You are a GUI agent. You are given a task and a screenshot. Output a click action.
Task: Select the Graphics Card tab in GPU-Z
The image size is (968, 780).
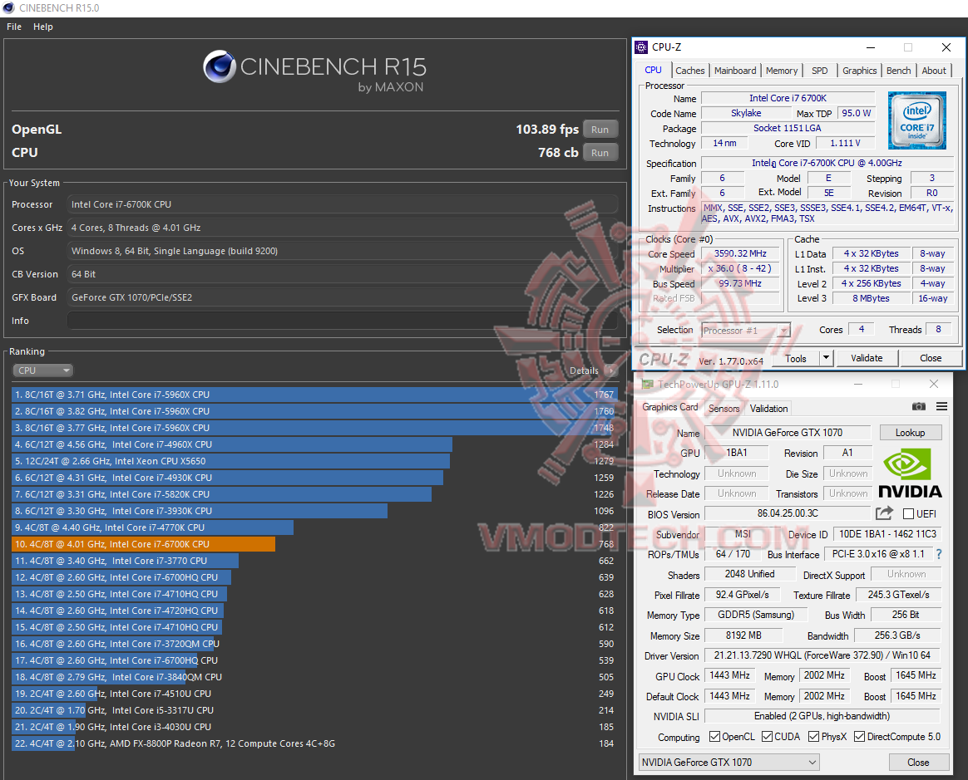tap(669, 407)
